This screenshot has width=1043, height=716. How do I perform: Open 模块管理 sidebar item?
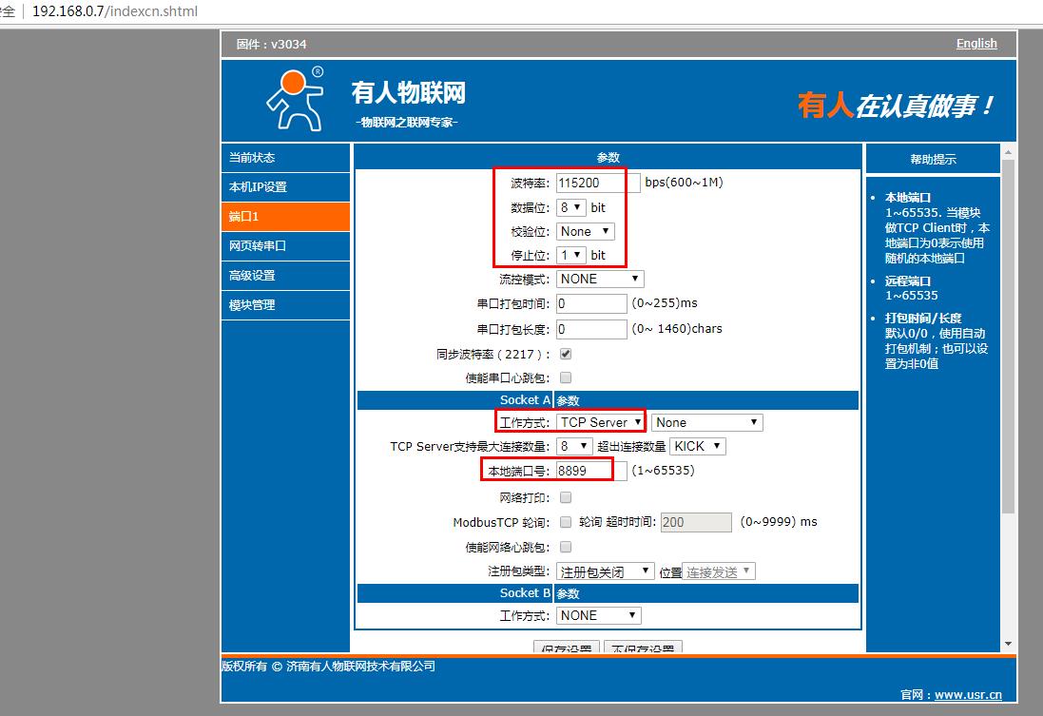285,305
